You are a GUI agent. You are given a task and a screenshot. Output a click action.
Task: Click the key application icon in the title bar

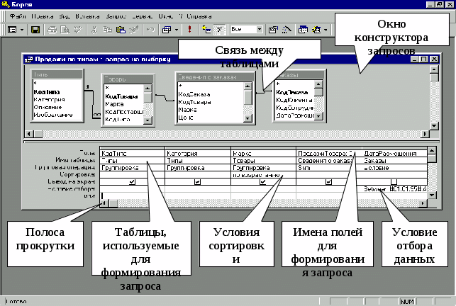[x=6, y=4]
